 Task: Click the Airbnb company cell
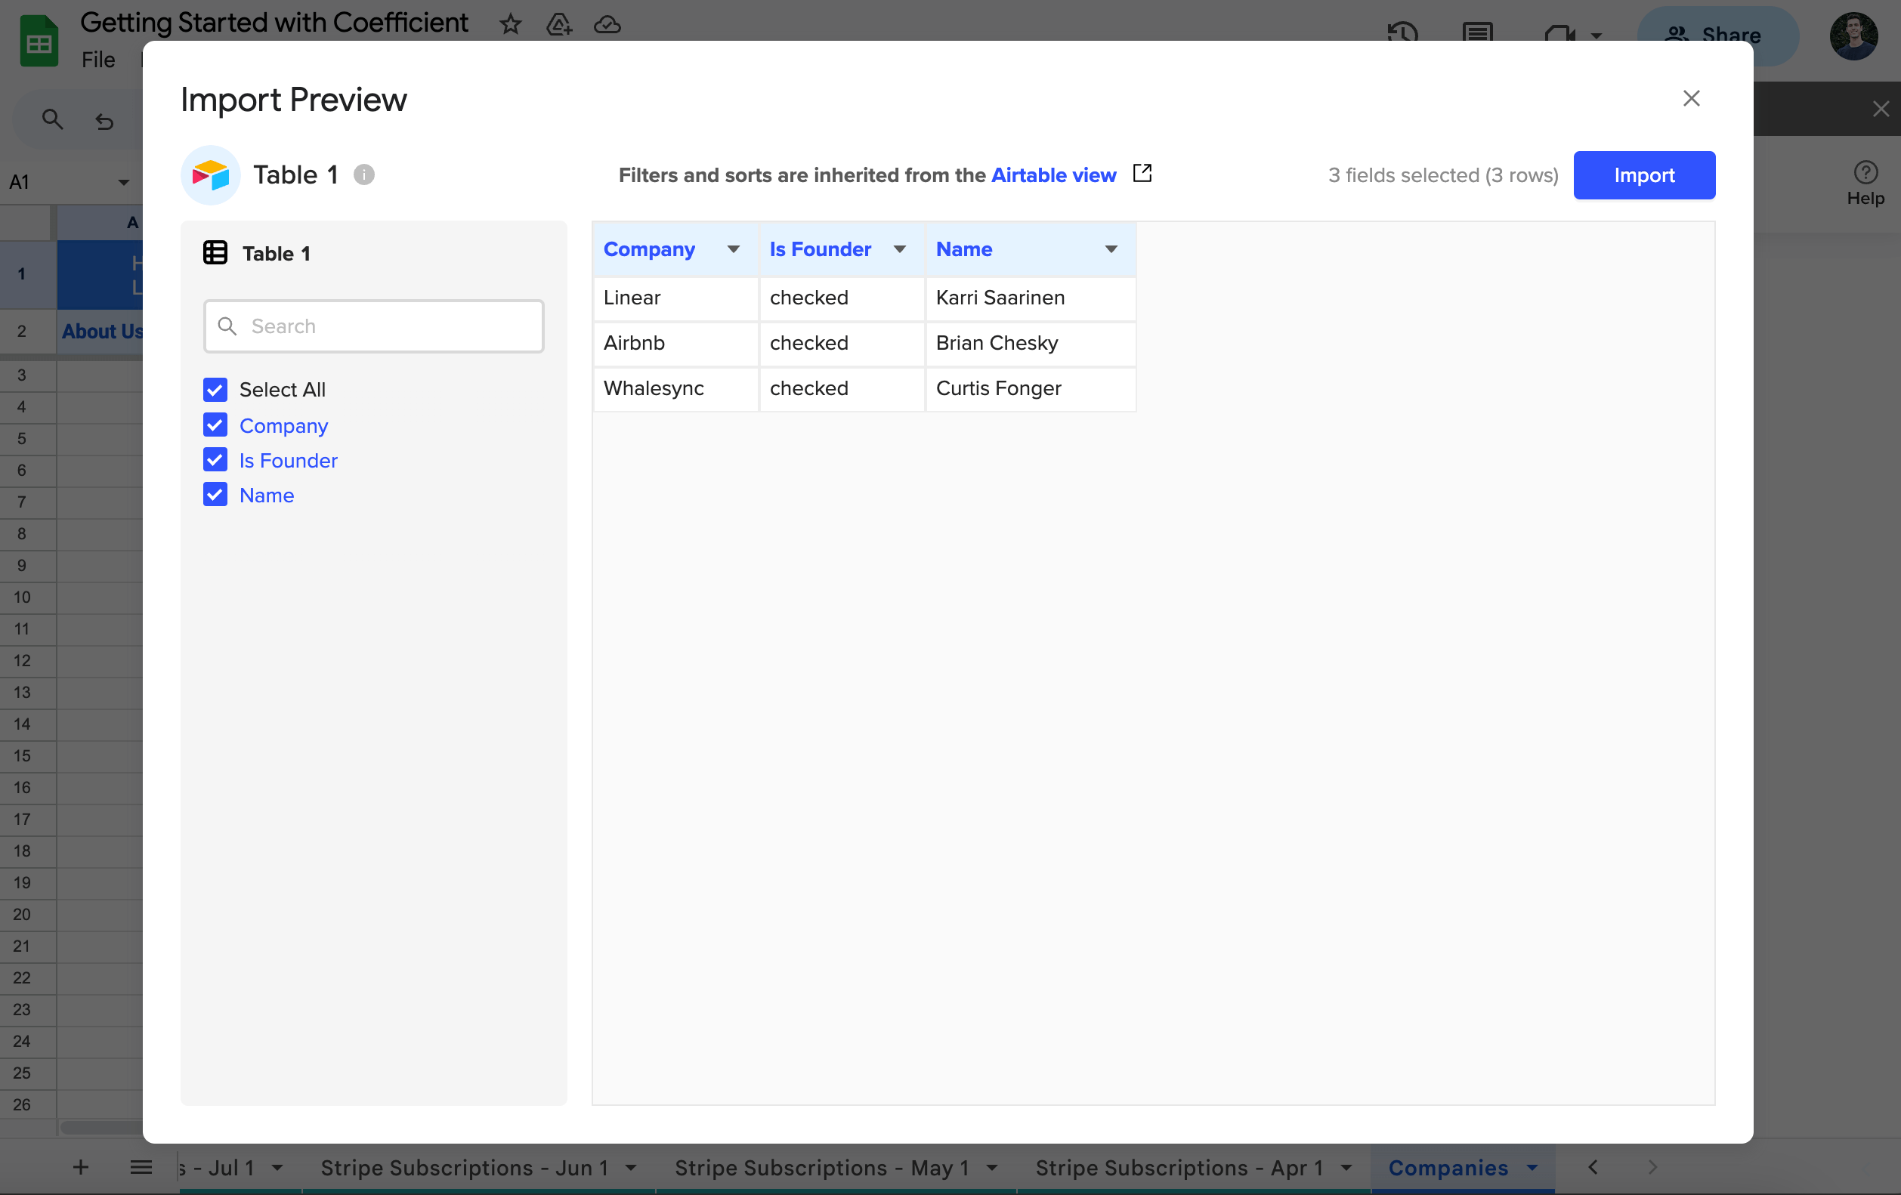(x=675, y=344)
